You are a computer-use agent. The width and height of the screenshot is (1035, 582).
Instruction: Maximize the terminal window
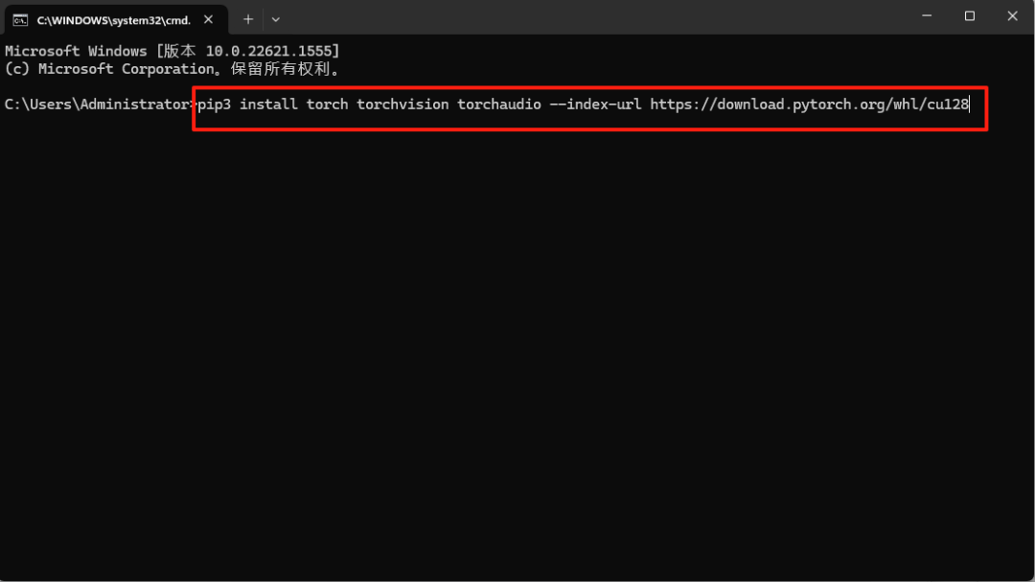(x=970, y=16)
